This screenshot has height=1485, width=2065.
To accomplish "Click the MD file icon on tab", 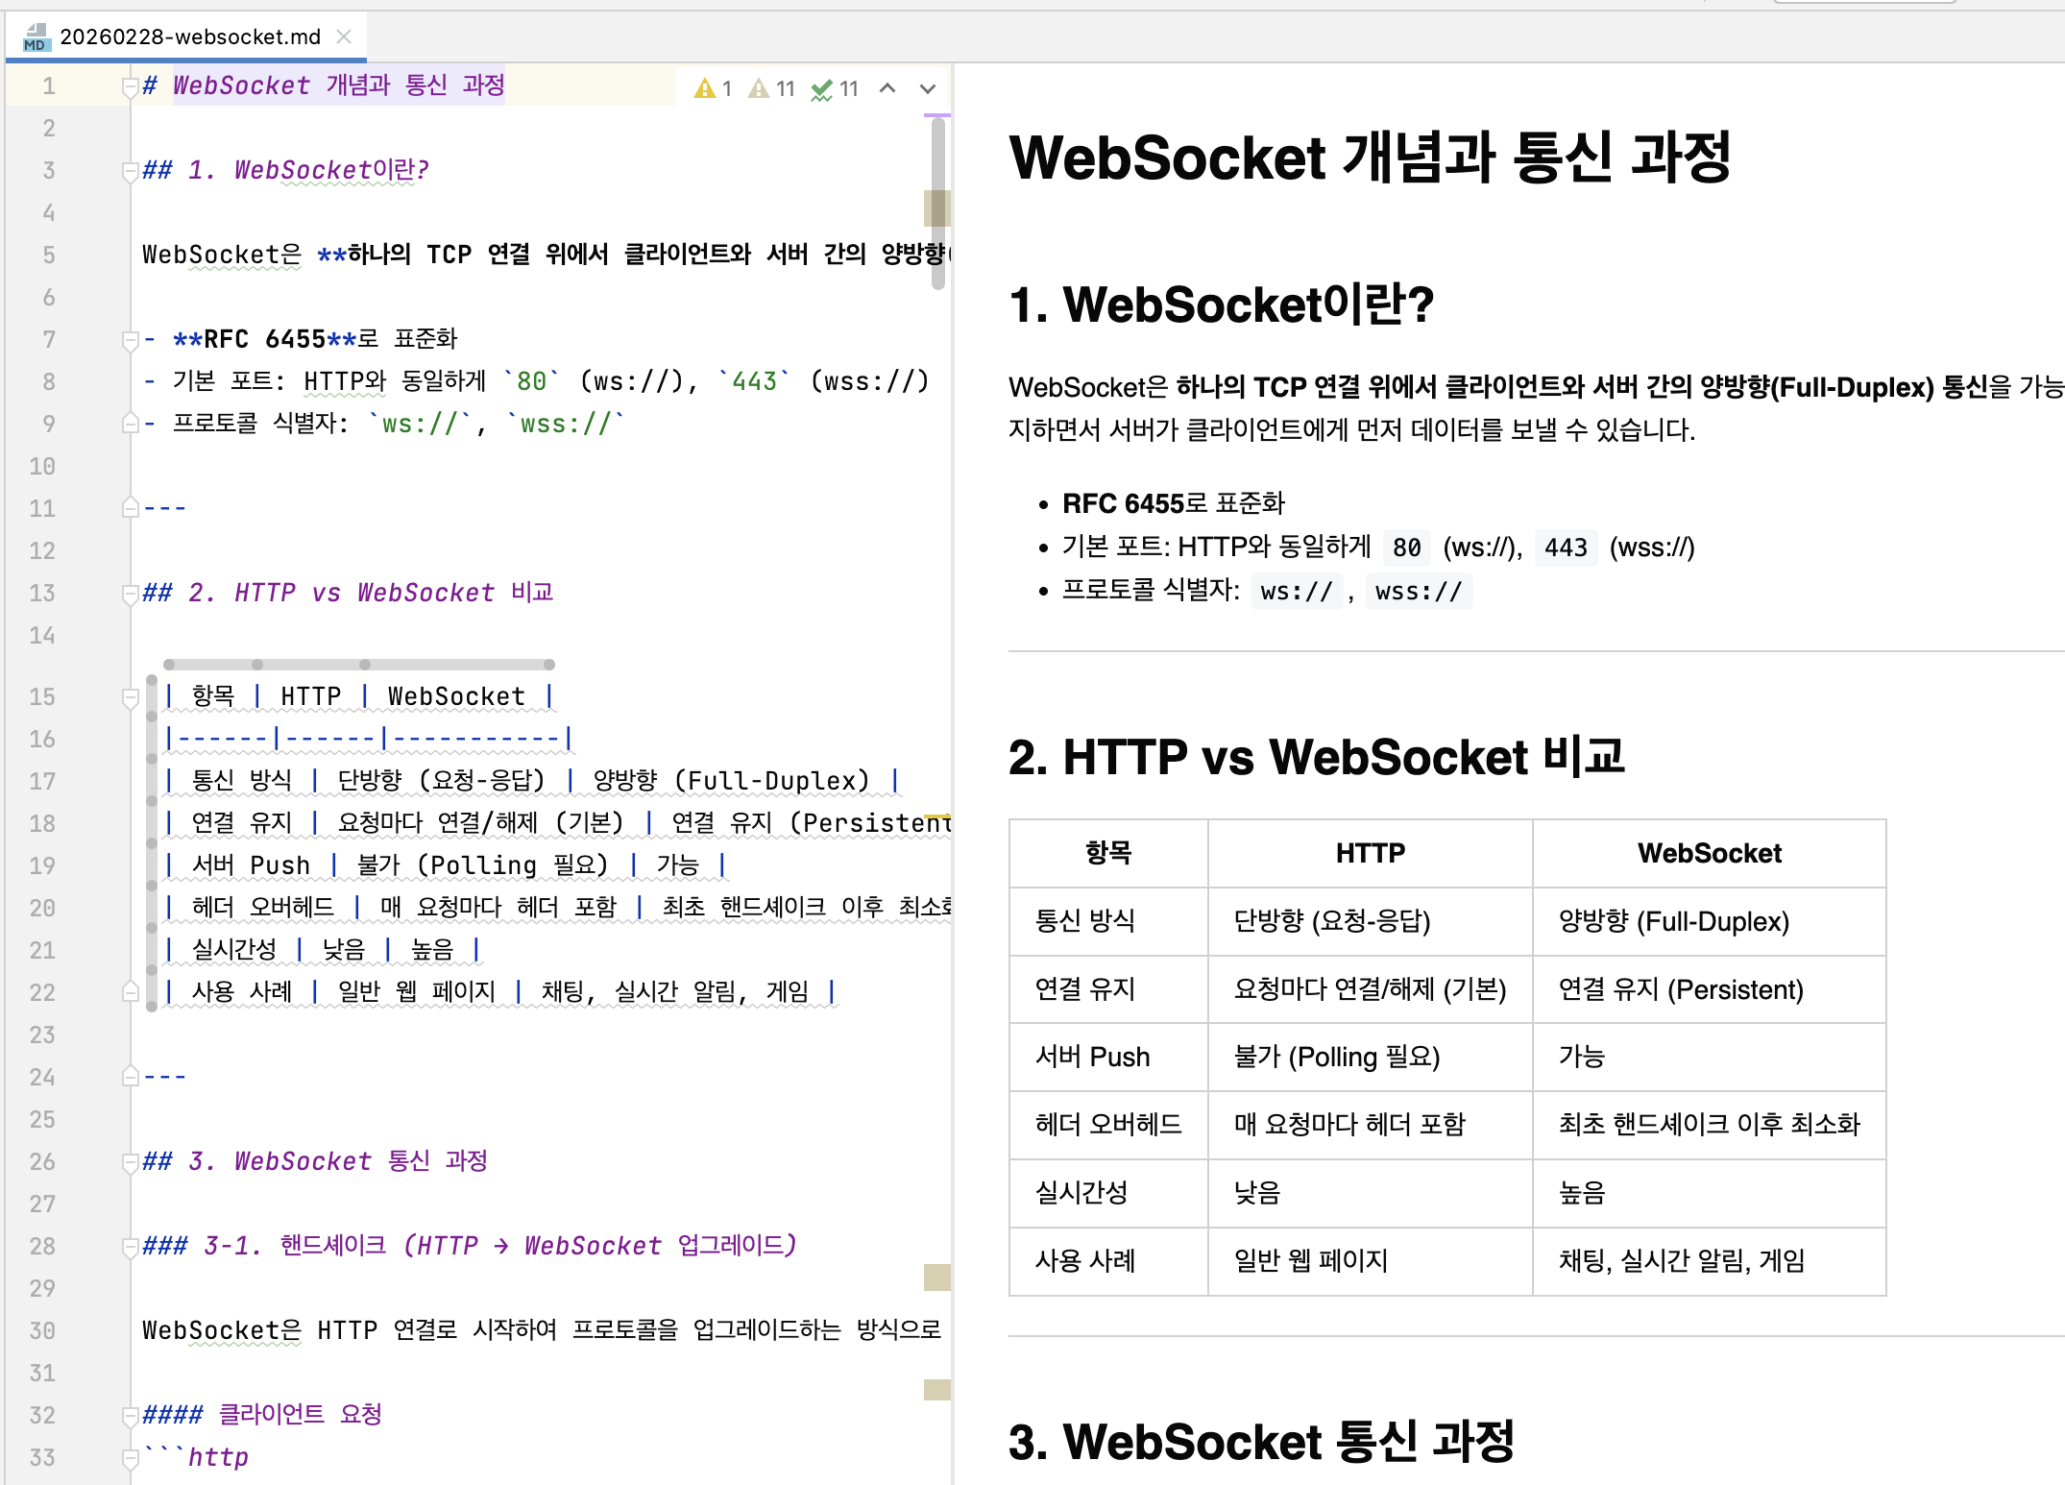I will point(36,37).
